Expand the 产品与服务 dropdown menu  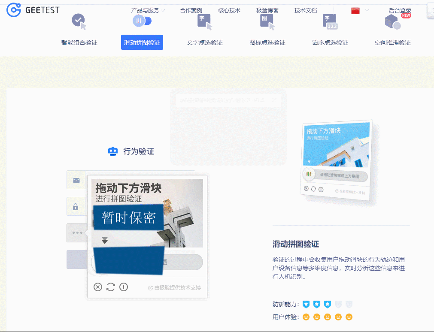pos(148,10)
